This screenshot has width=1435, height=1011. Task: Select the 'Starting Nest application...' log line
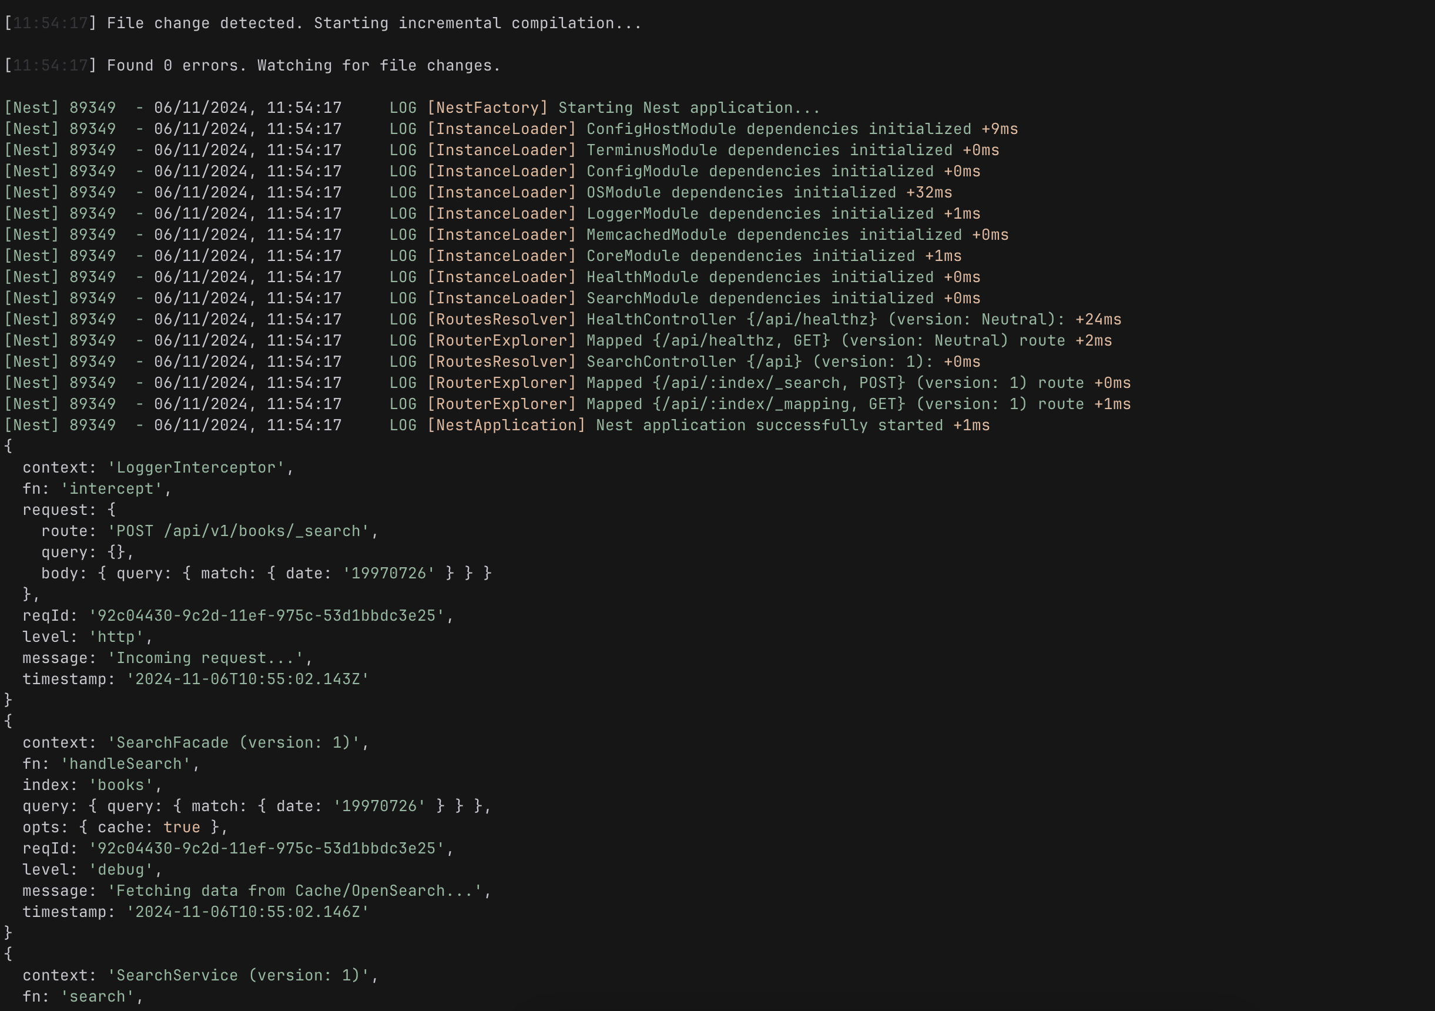coord(412,108)
